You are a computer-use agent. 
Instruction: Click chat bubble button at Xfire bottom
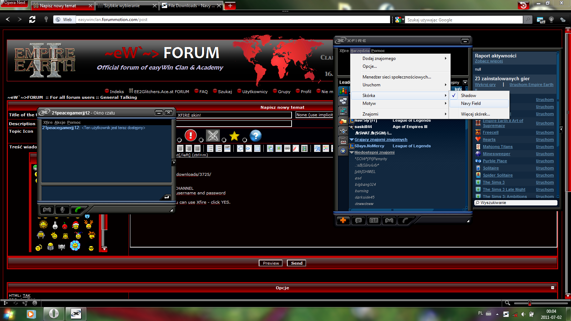[358, 220]
